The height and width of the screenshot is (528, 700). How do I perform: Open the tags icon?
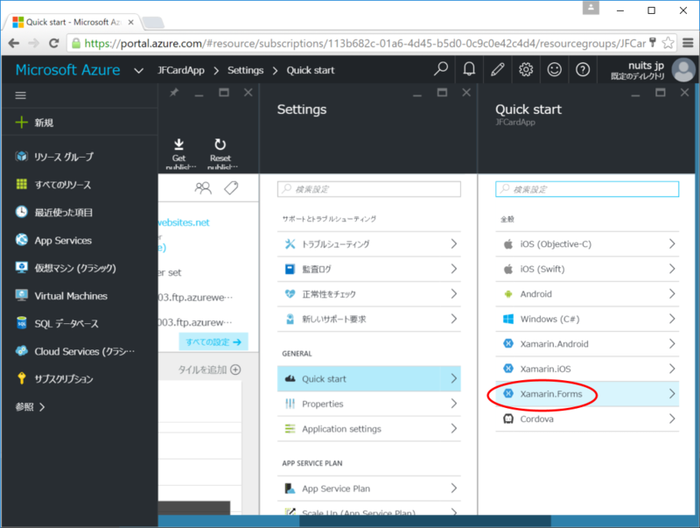pyautogui.click(x=231, y=188)
